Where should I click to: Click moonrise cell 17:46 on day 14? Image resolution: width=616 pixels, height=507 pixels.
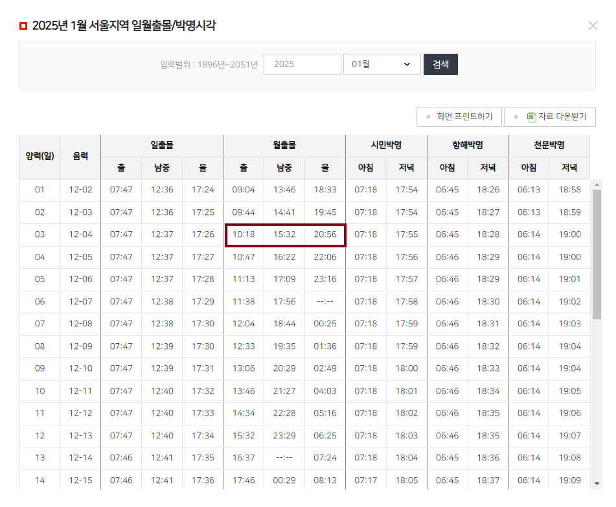coord(244,480)
